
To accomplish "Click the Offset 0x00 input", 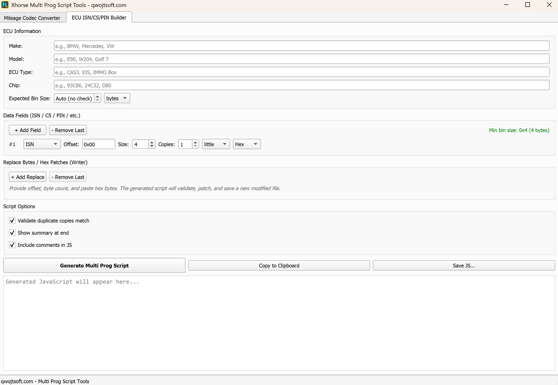I will 99,144.
